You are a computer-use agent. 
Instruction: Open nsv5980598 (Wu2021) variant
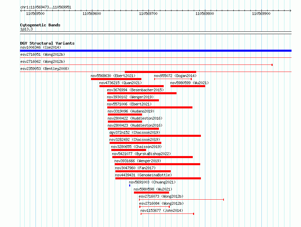coord(153,189)
